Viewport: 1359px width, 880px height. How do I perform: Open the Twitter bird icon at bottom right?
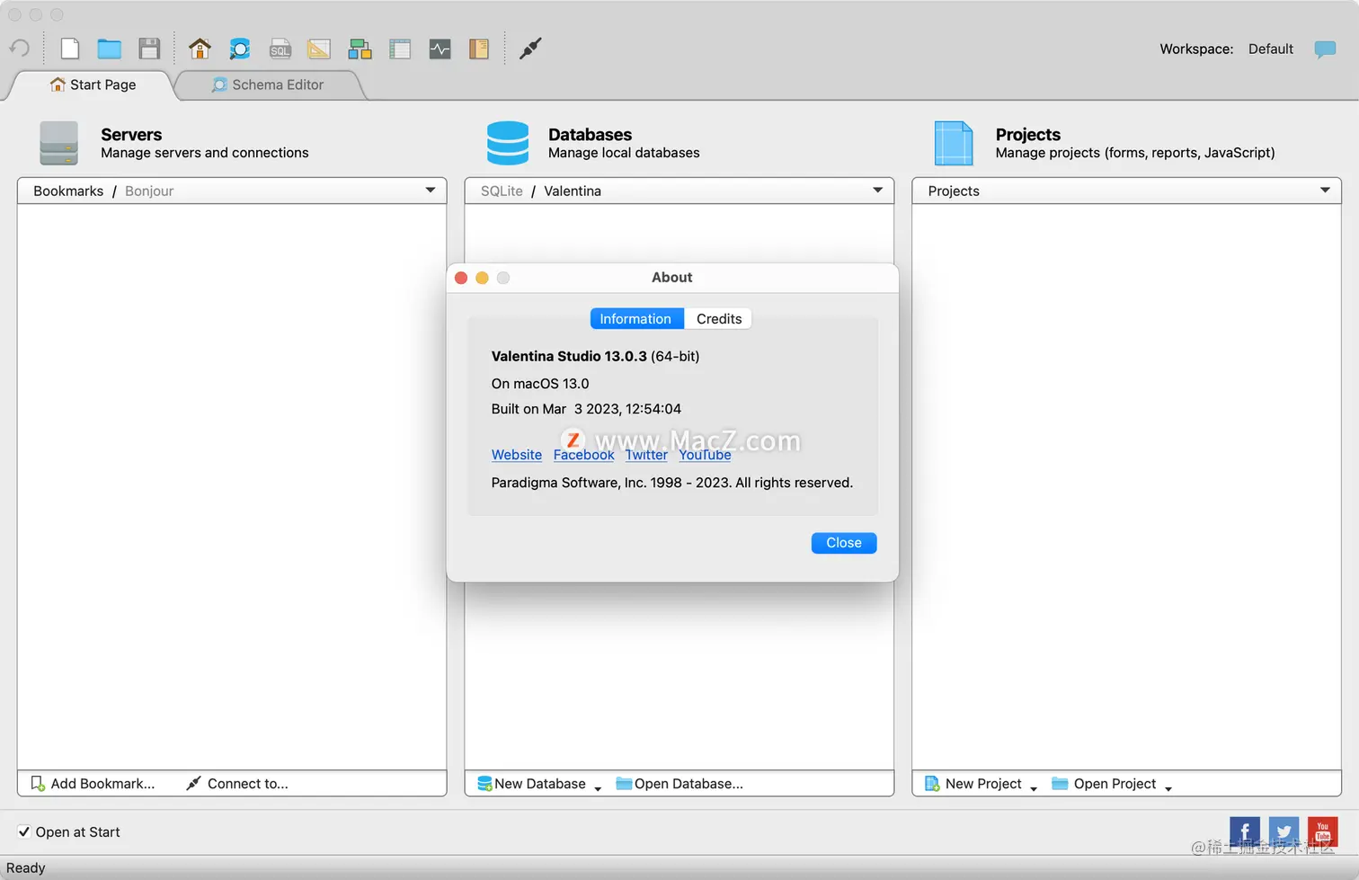1283,831
